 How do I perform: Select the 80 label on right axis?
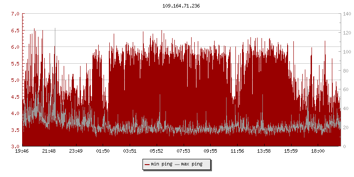[345, 71]
